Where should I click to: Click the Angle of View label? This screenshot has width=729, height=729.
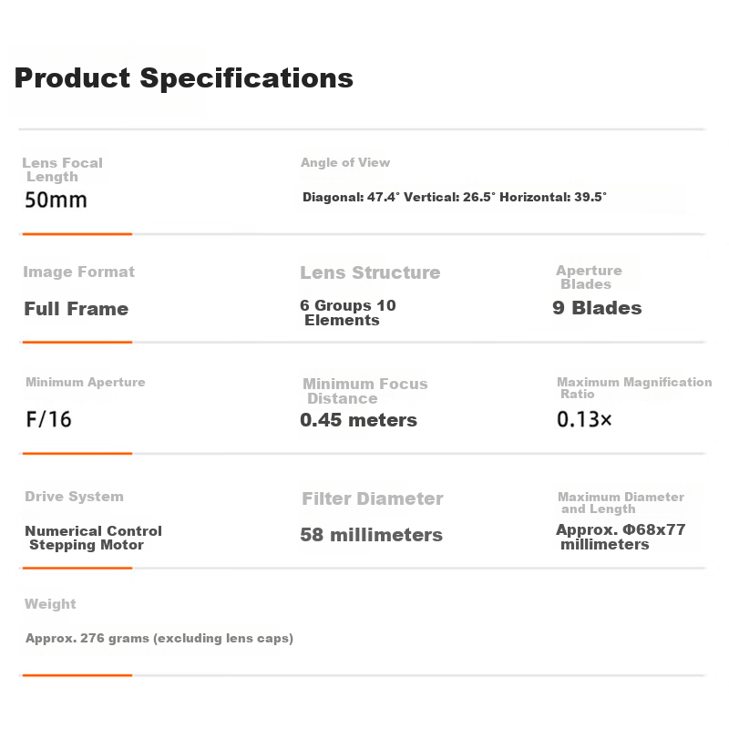pos(345,162)
